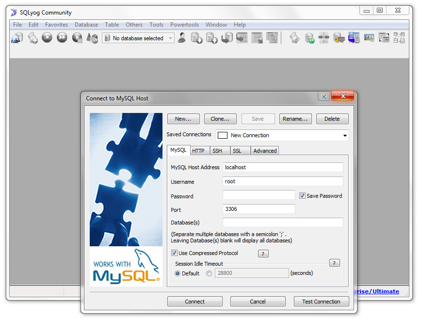Click the Rename... button

(x=295, y=119)
